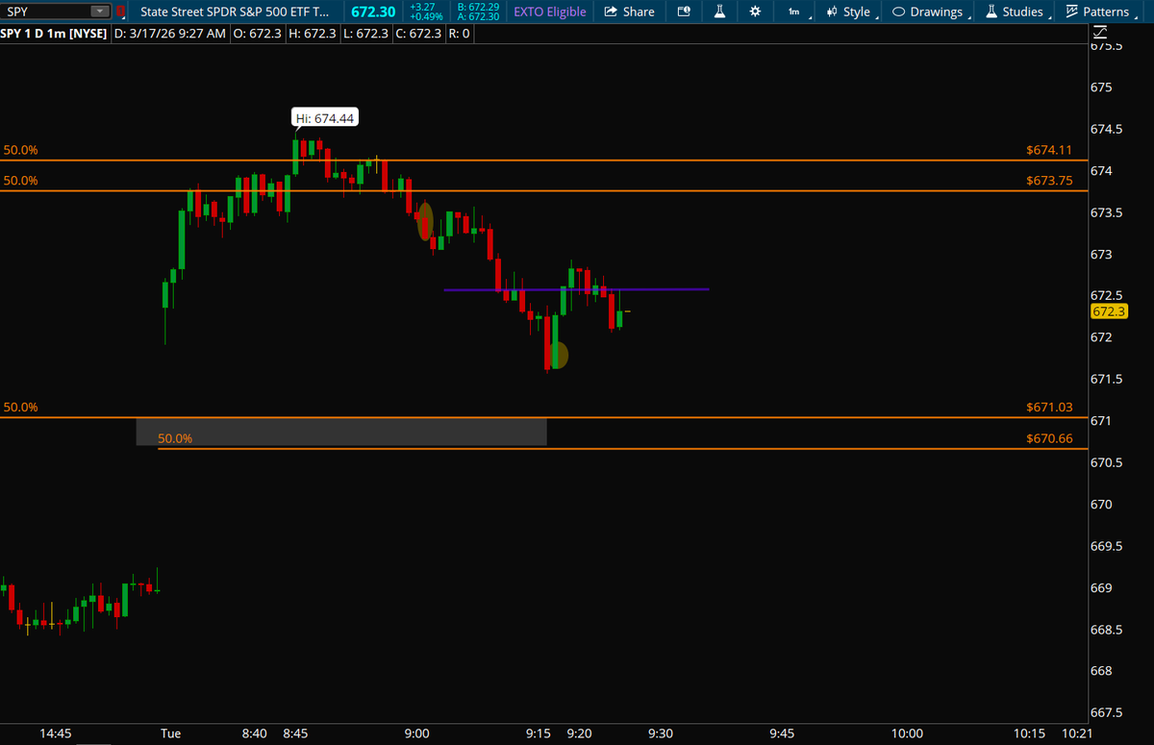Click the 668 price axis label
The height and width of the screenshot is (745, 1154).
point(1101,671)
